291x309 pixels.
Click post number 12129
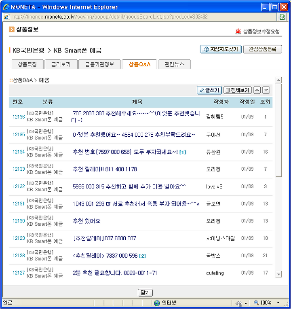19,238
